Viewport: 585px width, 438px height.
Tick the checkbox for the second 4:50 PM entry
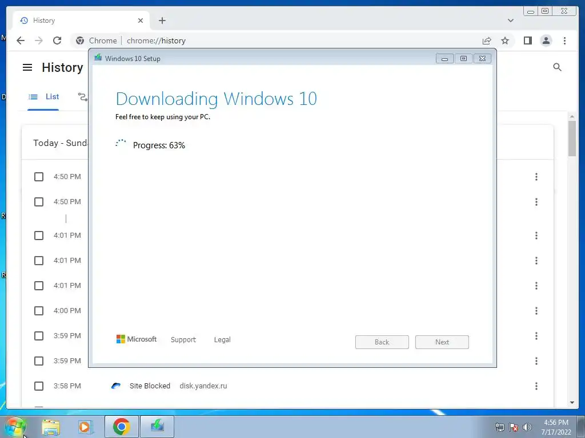tap(39, 202)
